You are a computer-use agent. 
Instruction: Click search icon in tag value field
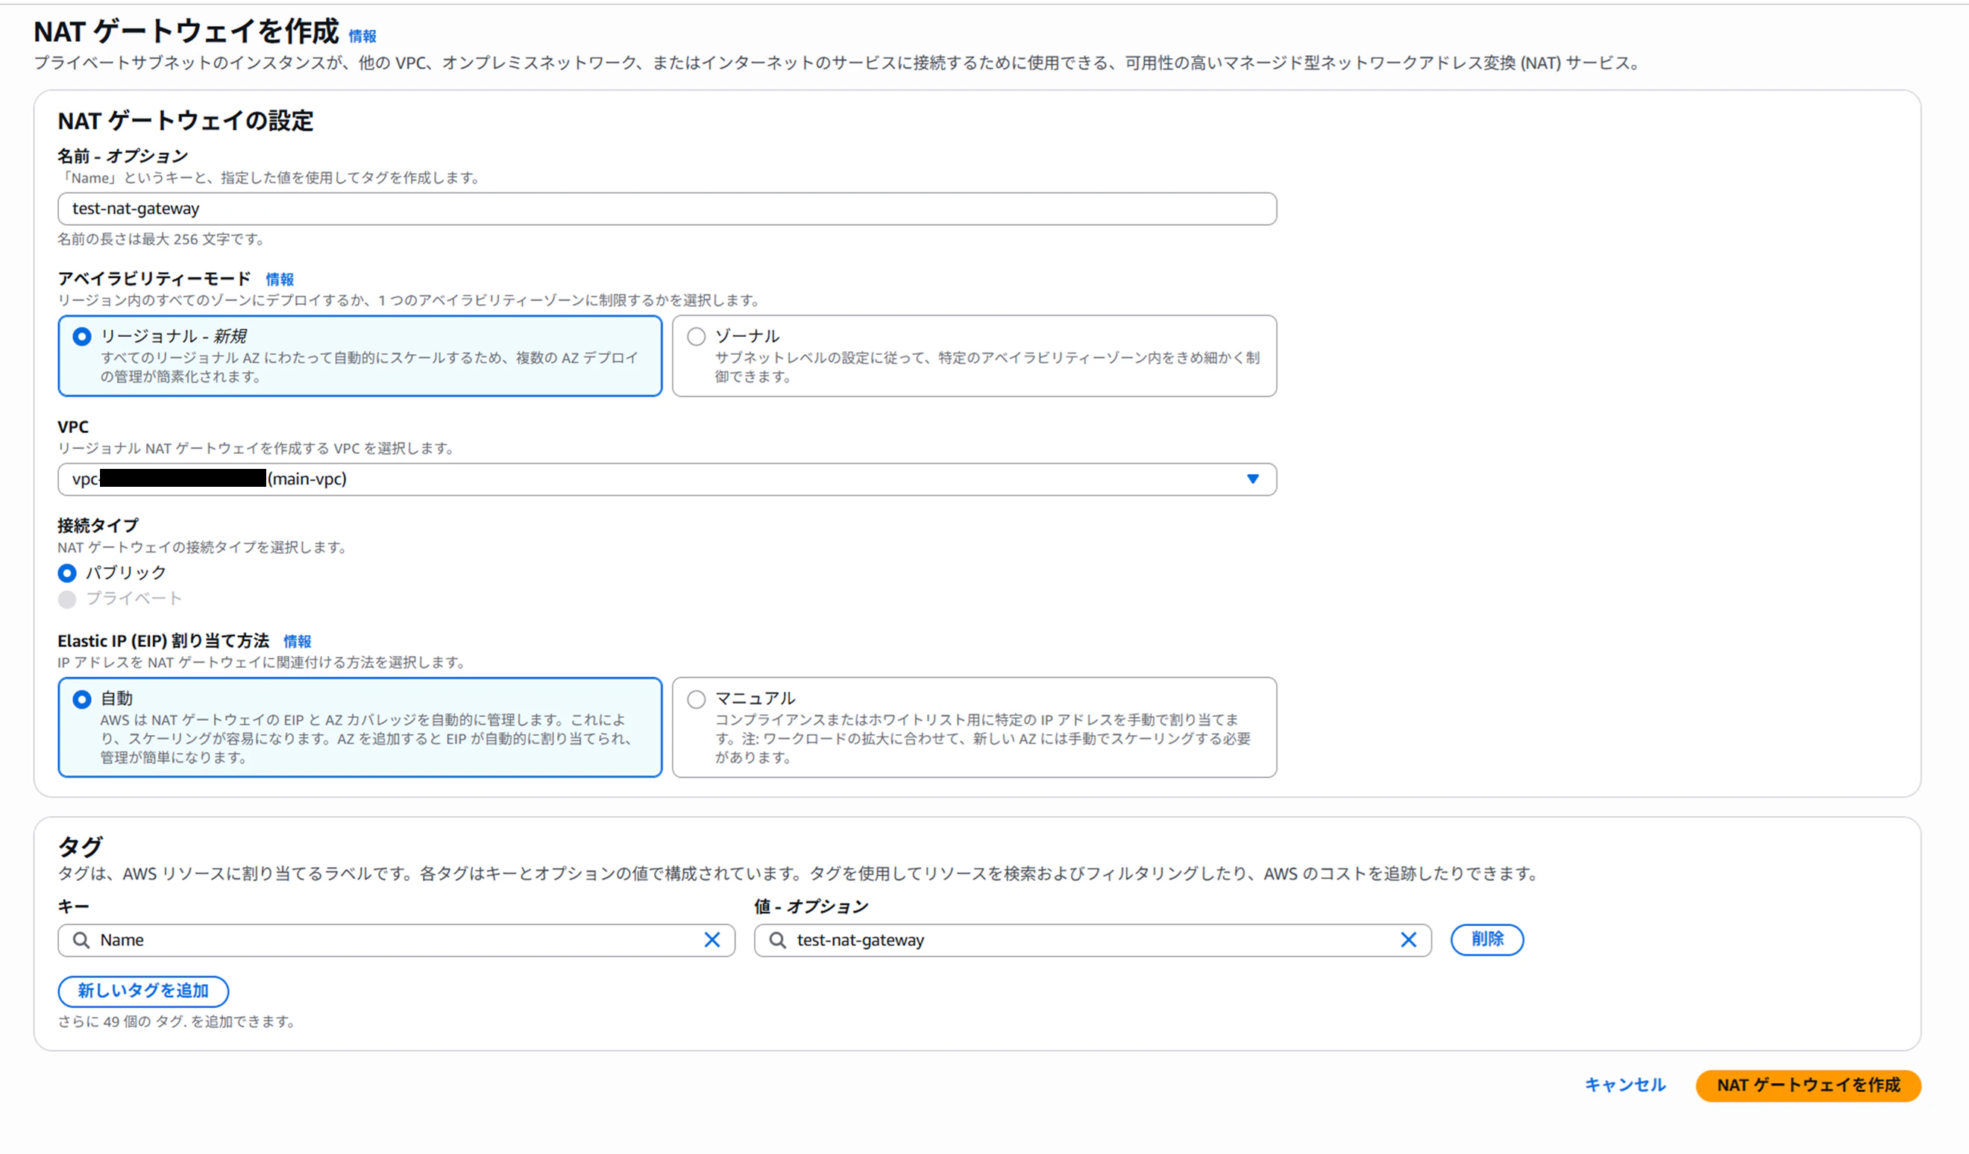click(777, 940)
